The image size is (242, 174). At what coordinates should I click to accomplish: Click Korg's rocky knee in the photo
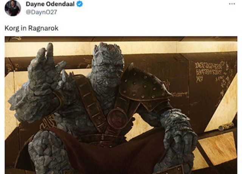click(46, 151)
